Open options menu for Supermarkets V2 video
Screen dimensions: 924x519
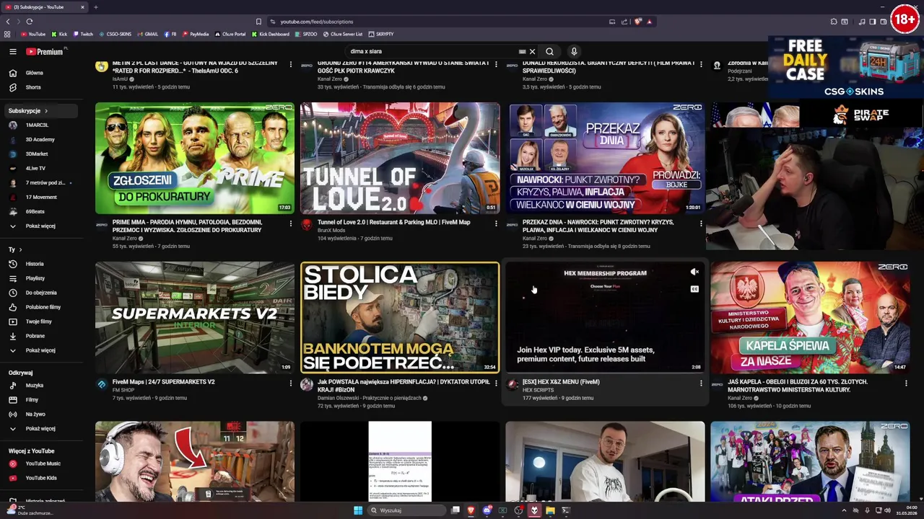coord(291,383)
